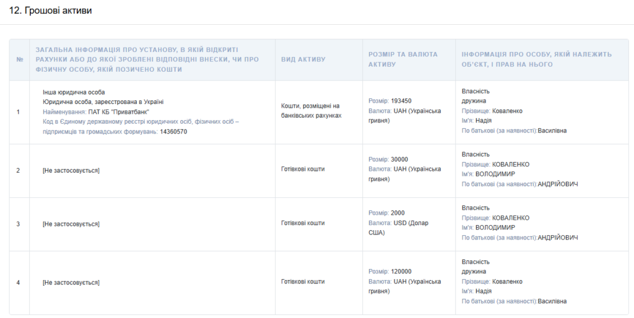Select the text "Інша юридична особа"
This screenshot has width=634, height=318.
tap(74, 92)
